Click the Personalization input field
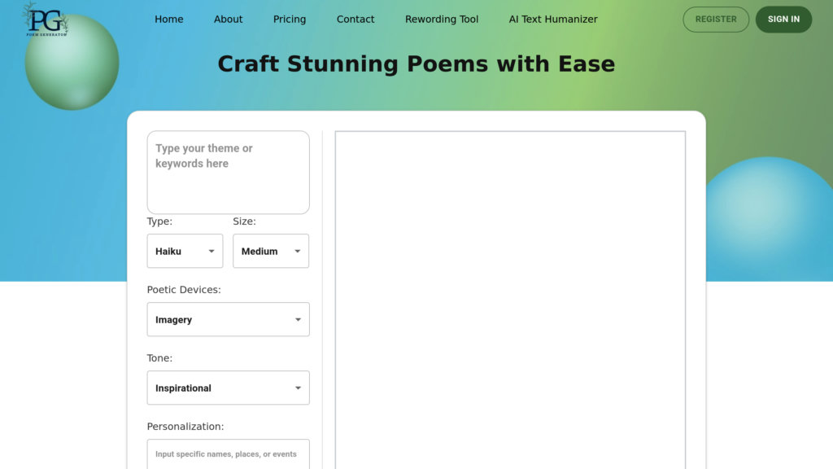 point(228,454)
